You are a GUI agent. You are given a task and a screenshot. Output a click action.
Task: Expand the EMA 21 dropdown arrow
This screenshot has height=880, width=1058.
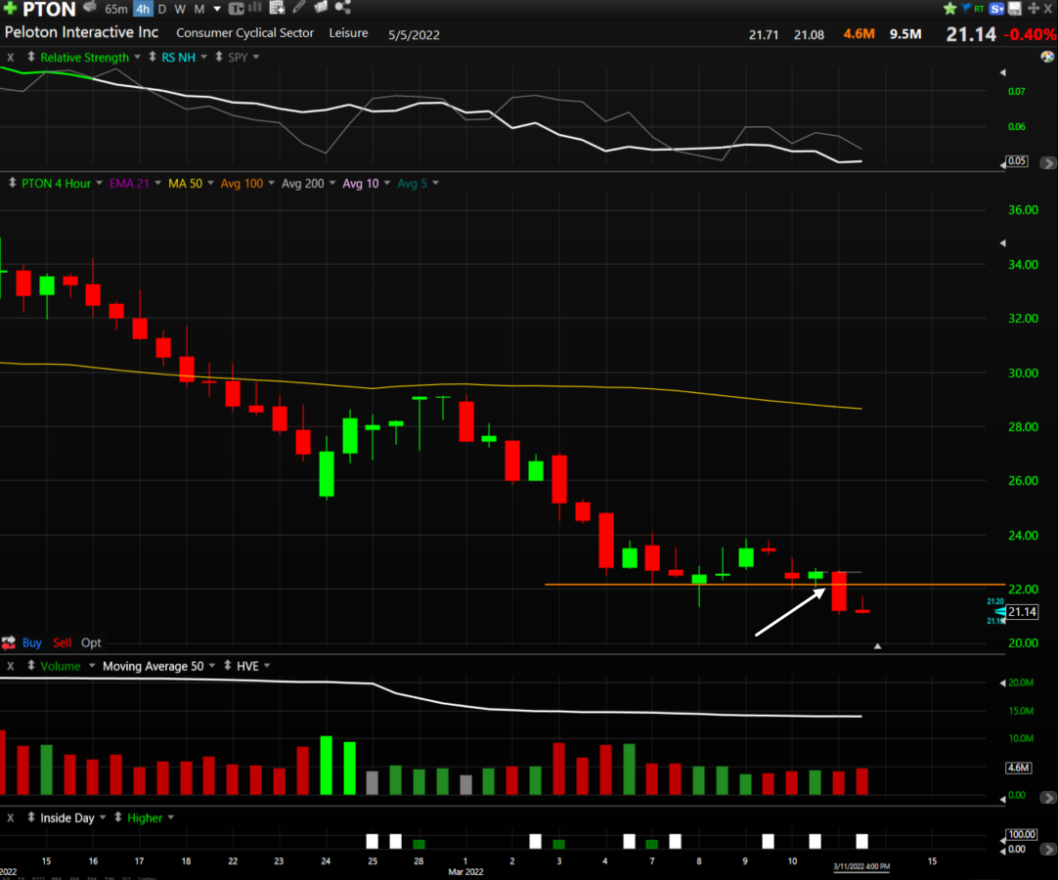[157, 183]
